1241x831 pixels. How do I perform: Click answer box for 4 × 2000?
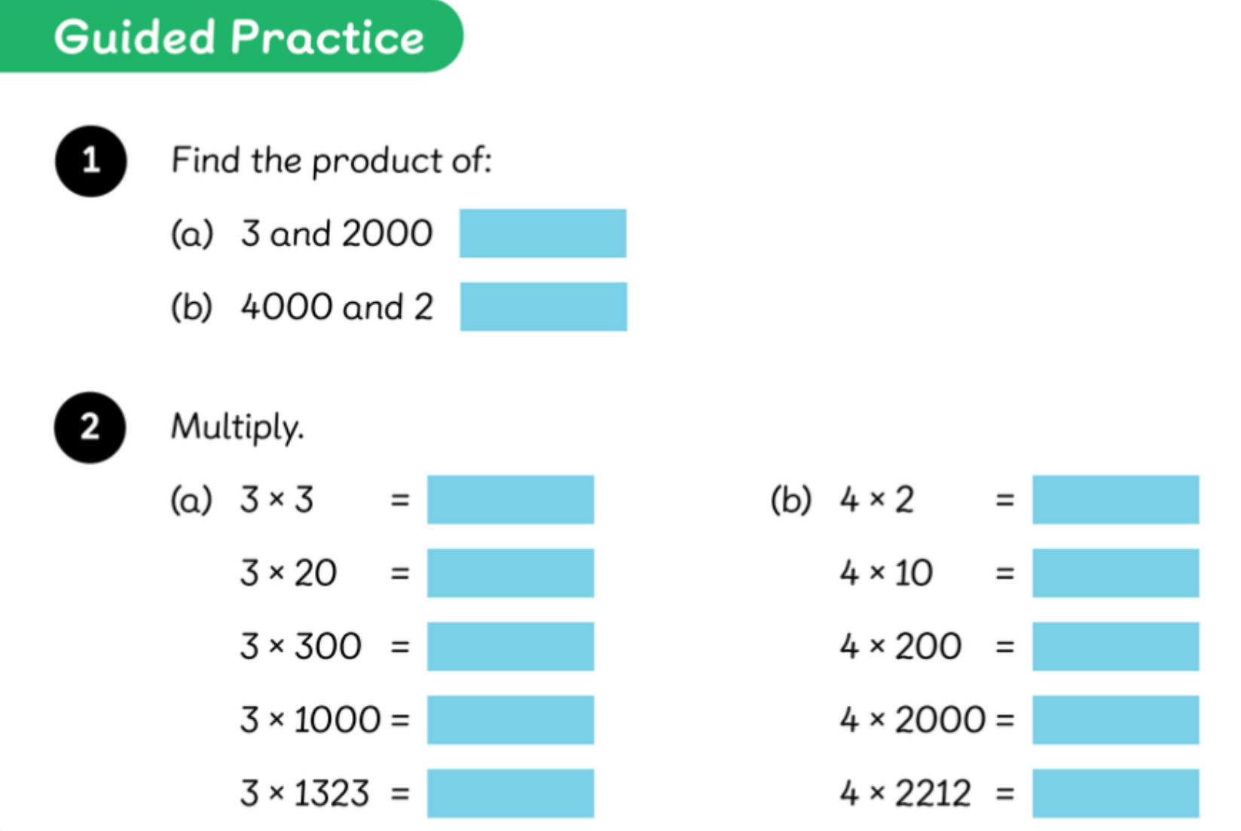[1115, 719]
